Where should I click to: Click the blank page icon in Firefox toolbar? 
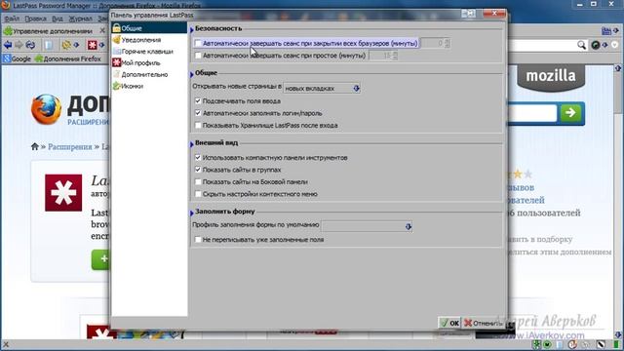(x=49, y=45)
